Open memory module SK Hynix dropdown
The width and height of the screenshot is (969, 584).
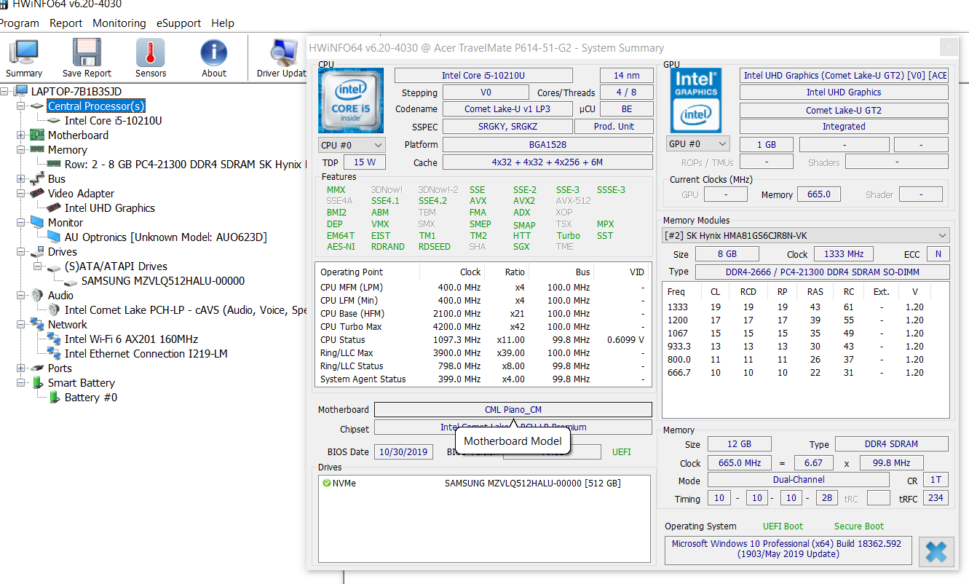pyautogui.click(x=806, y=235)
